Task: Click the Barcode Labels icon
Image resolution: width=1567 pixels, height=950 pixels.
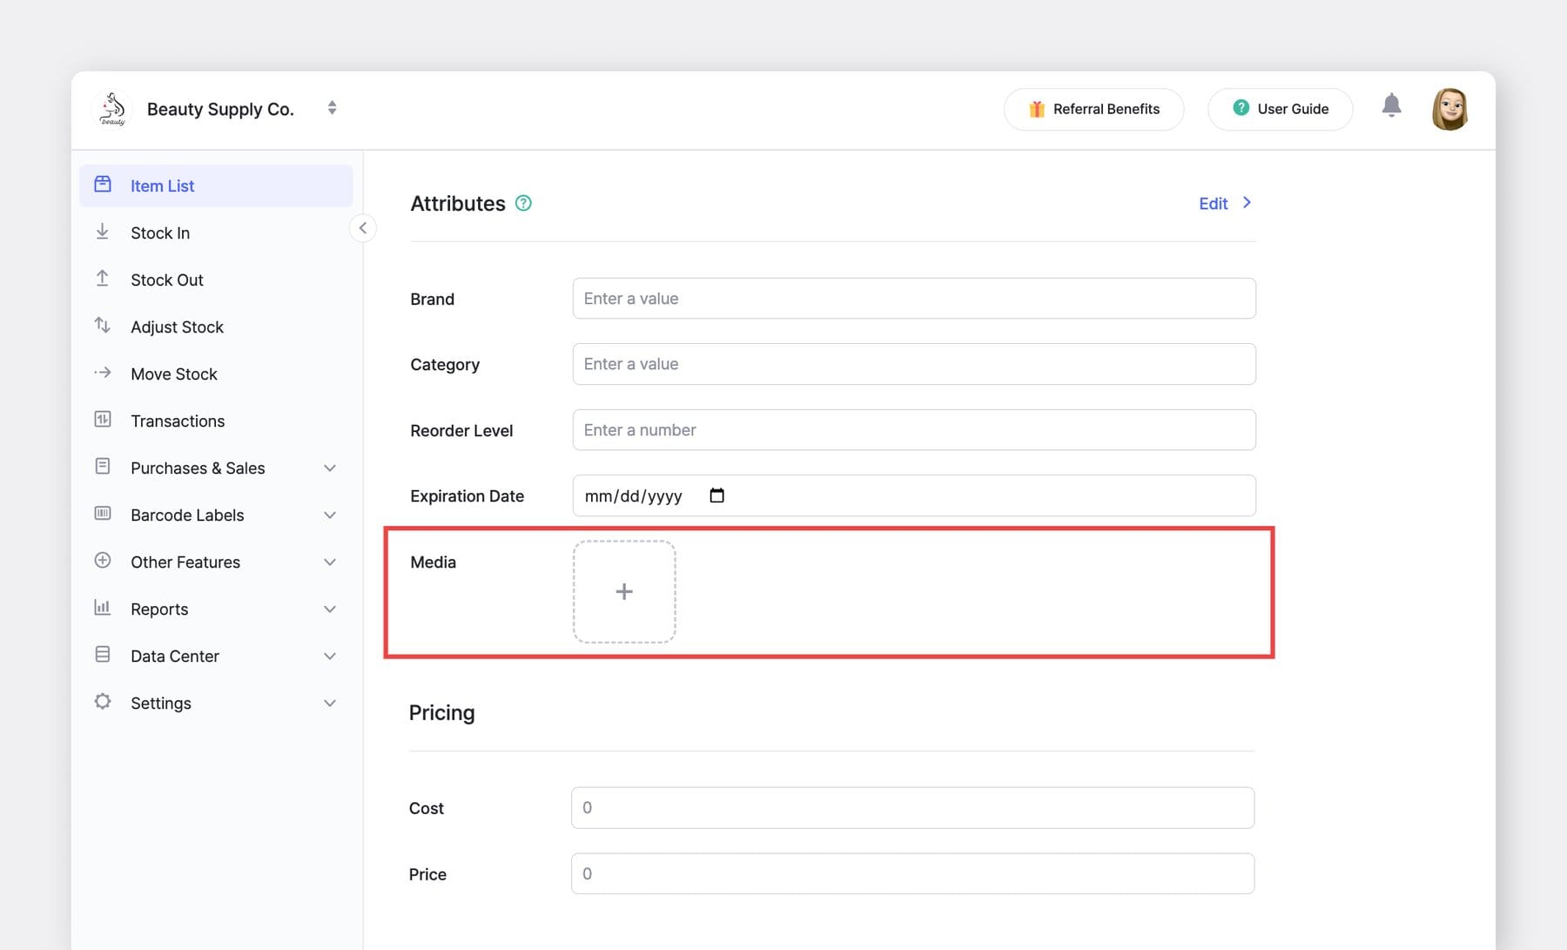Action: point(103,514)
